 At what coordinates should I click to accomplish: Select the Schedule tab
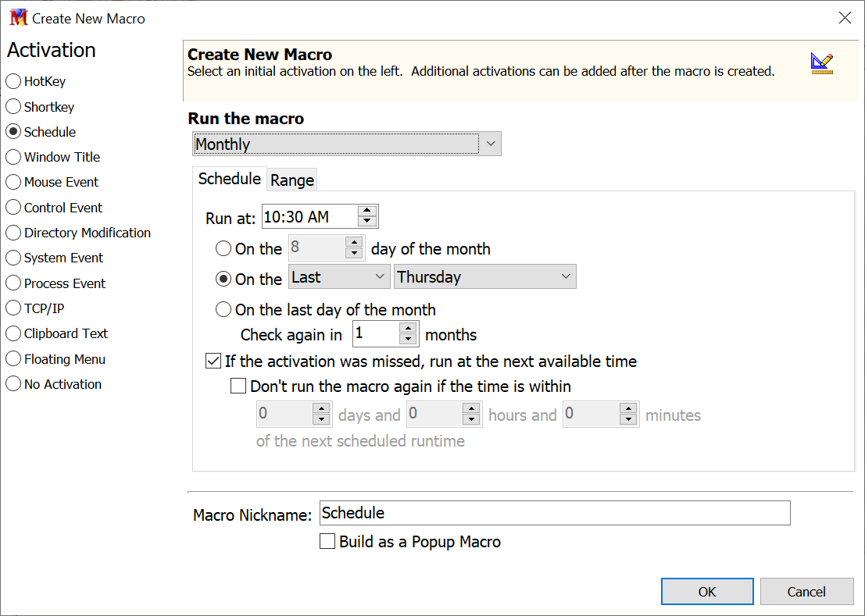pos(229,179)
